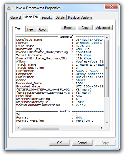This screenshot has height=157, width=128.
Task: Click the 'Recorded_Date' line
Action: tap(50, 83)
